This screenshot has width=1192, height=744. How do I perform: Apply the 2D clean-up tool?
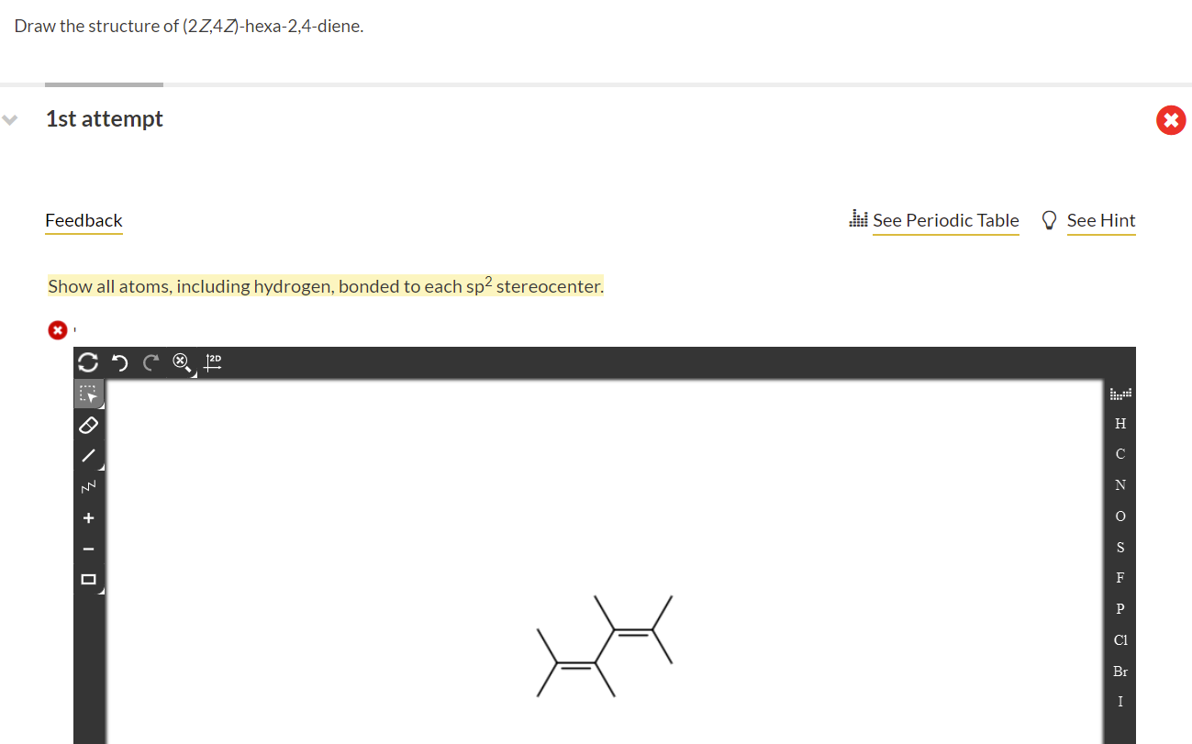(212, 361)
